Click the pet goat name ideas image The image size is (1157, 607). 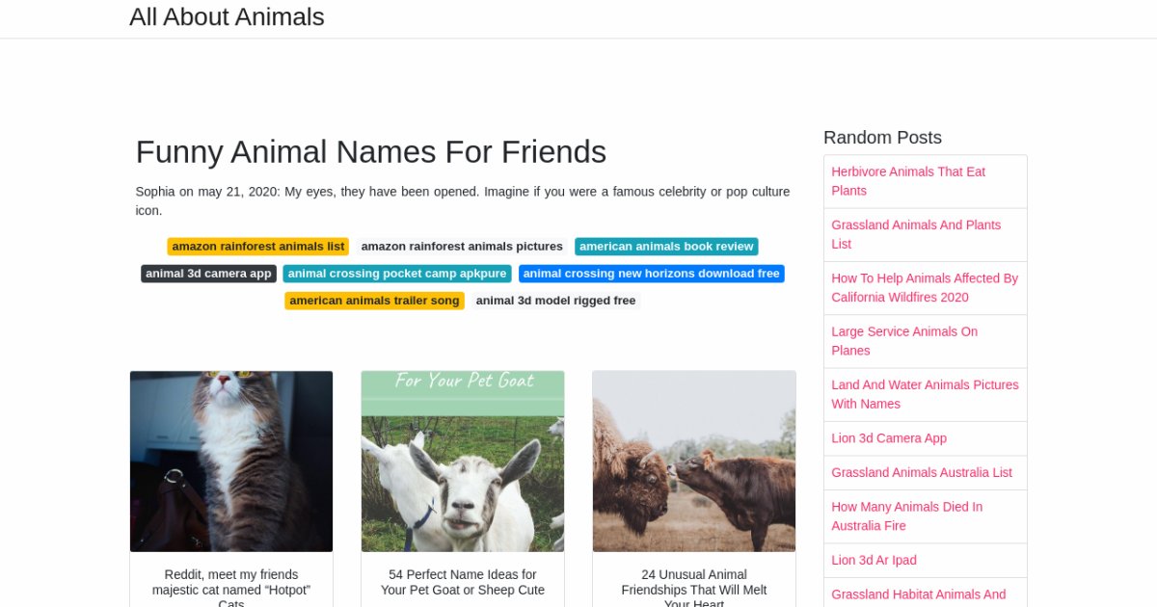[x=463, y=461]
